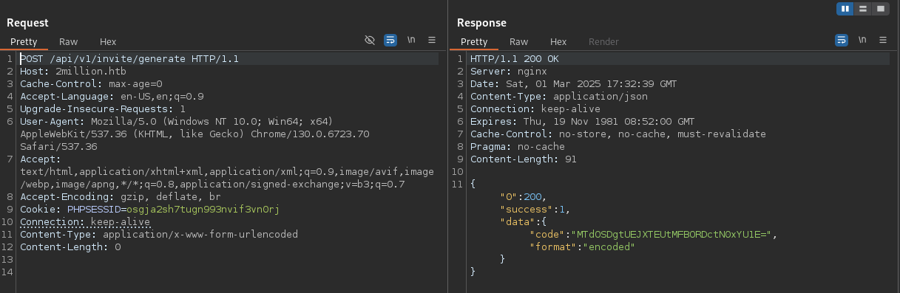This screenshot has height=293, width=900.
Task: Click the "0":200 JSON entry
Action: [524, 196]
